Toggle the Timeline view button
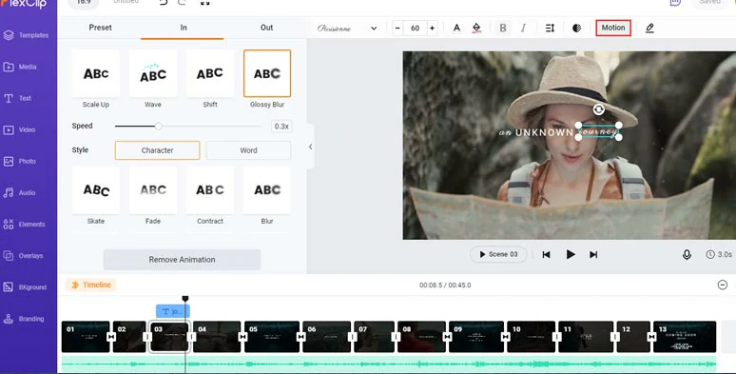This screenshot has height=374, width=736. [91, 285]
